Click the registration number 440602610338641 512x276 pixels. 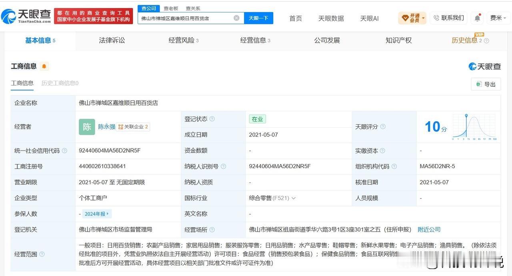pyautogui.click(x=102, y=166)
